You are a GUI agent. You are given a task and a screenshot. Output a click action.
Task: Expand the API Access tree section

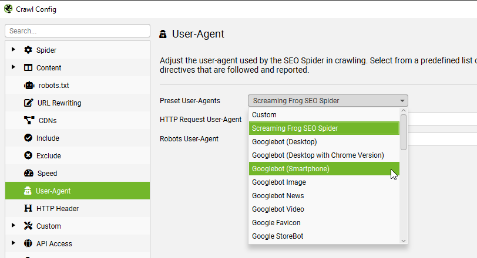(x=13, y=243)
